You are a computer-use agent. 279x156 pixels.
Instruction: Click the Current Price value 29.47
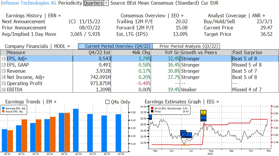(266, 28)
